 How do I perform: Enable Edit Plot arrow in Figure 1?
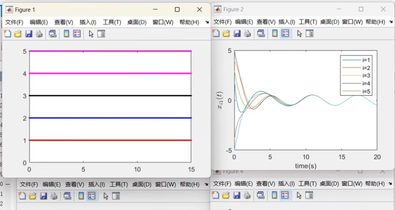tap(91, 34)
